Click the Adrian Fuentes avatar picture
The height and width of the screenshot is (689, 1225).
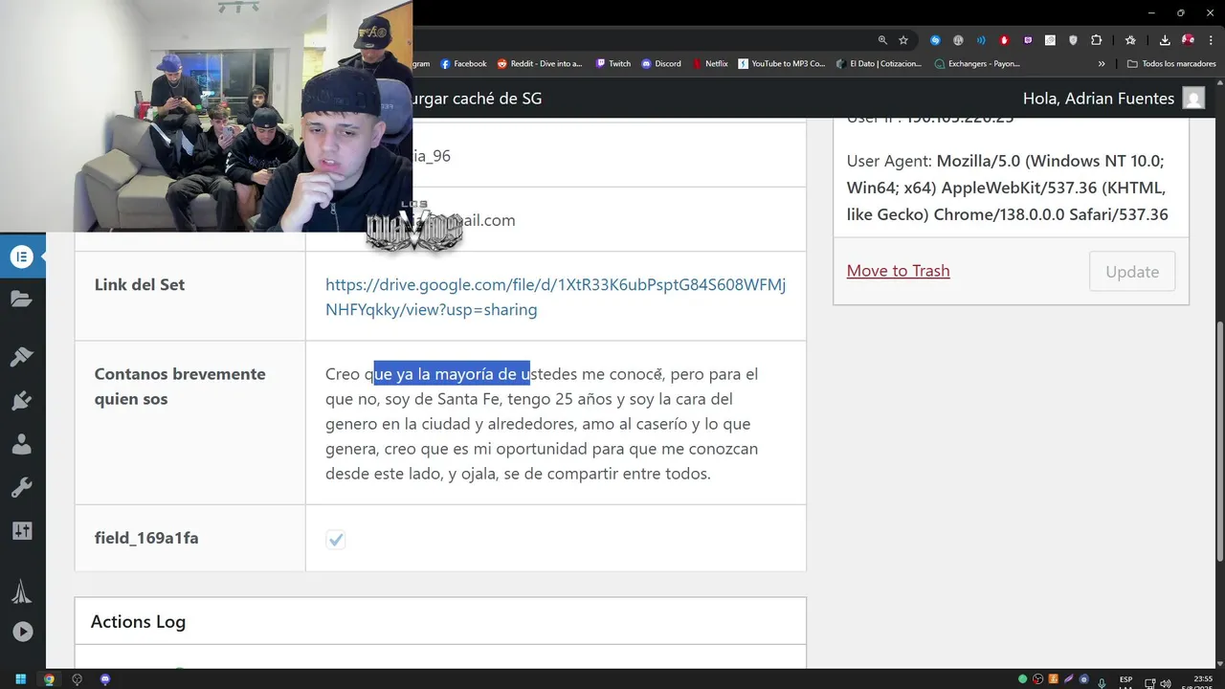point(1193,98)
